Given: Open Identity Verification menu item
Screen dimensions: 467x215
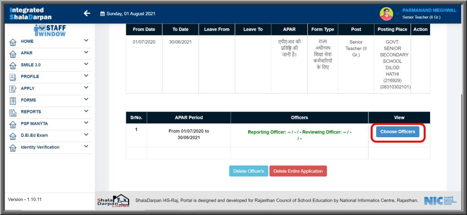Looking at the screenshot, I should (x=40, y=147).
